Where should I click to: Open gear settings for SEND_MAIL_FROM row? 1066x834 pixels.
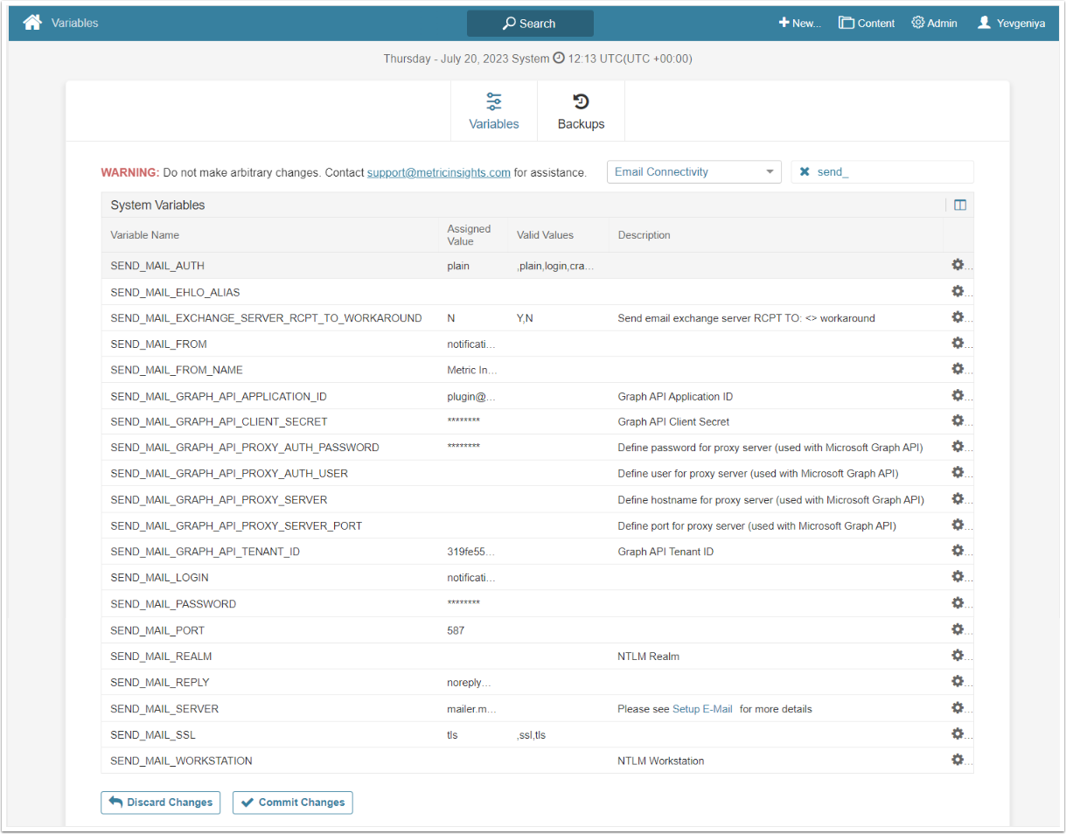(958, 343)
